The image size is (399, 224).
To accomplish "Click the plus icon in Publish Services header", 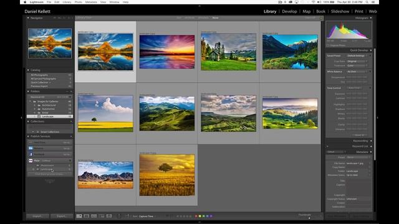I will click(x=71, y=136).
